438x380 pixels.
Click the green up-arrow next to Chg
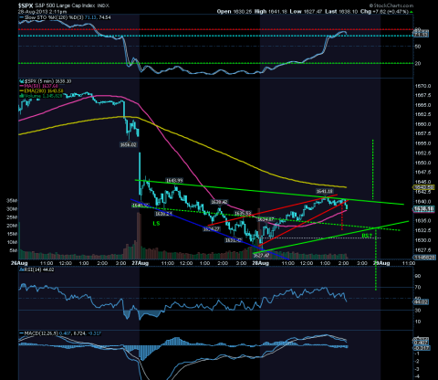coord(412,12)
